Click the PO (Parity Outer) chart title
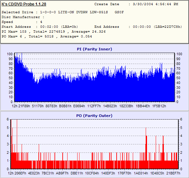This screenshot has width=189, height=178. coord(94,116)
